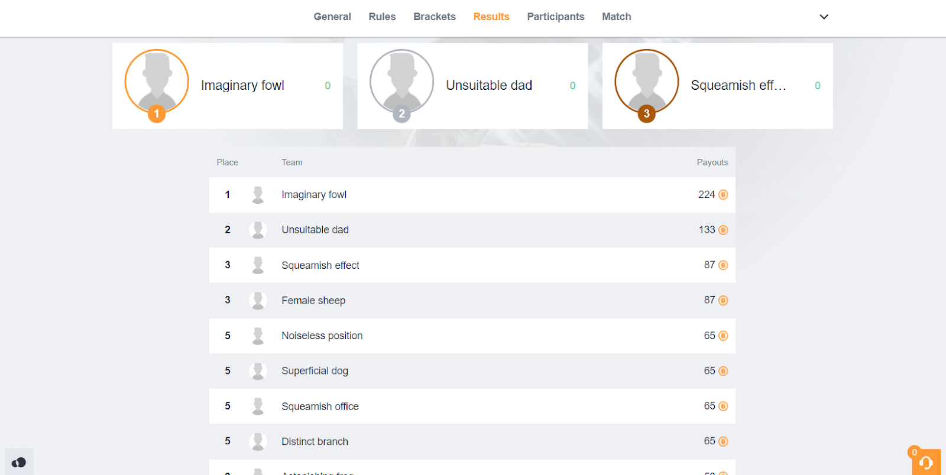
Task: Click third place Squeamish effect podium avatar
Action: tap(646, 82)
